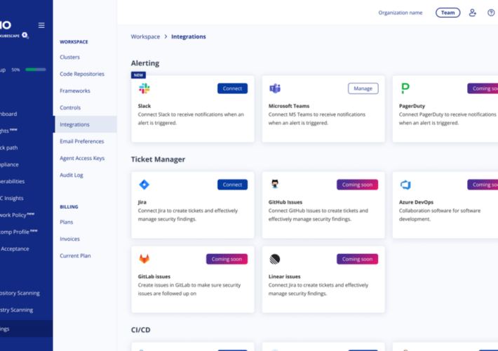Click the Organization name label
This screenshot has width=498, height=351.
pos(401,13)
